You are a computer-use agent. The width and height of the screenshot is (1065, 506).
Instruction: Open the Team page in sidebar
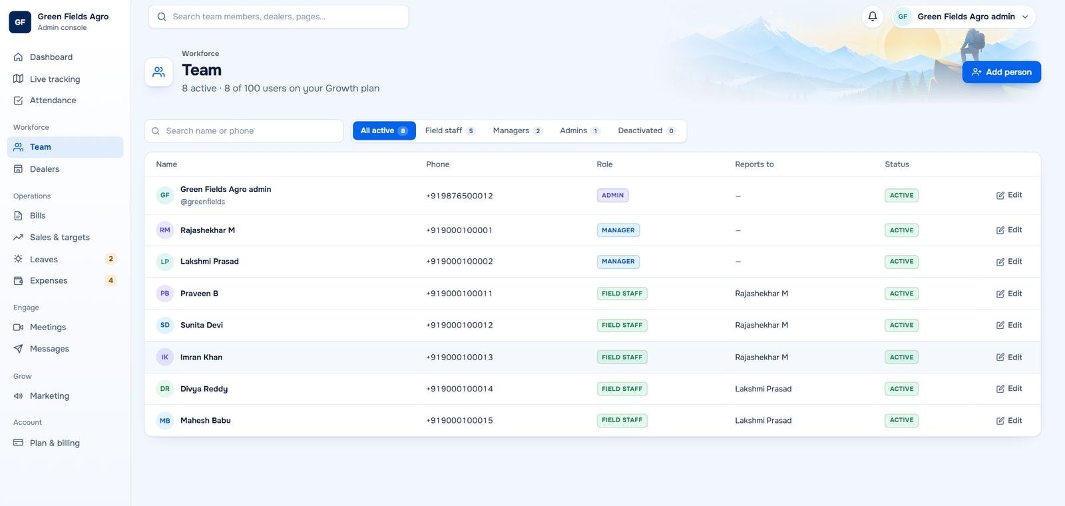coord(65,147)
